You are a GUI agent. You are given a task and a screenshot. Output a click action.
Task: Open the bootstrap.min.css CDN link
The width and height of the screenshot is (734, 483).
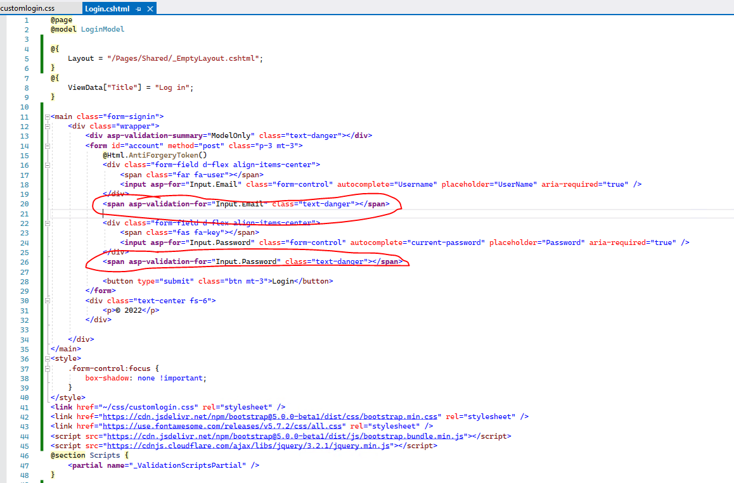(x=270, y=417)
